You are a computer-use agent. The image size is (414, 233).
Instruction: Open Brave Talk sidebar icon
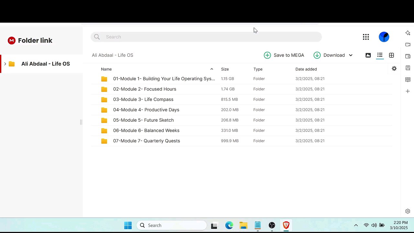[408, 45]
